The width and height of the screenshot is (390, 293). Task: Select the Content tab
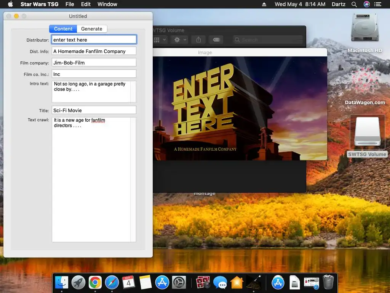point(63,29)
